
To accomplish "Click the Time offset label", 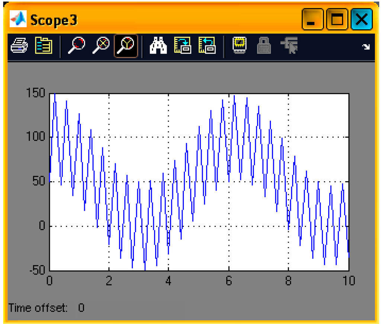I will click(x=38, y=308).
